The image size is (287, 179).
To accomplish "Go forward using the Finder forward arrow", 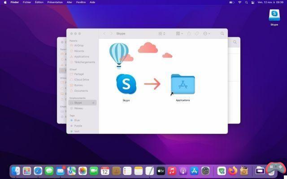I will (x=111, y=34).
